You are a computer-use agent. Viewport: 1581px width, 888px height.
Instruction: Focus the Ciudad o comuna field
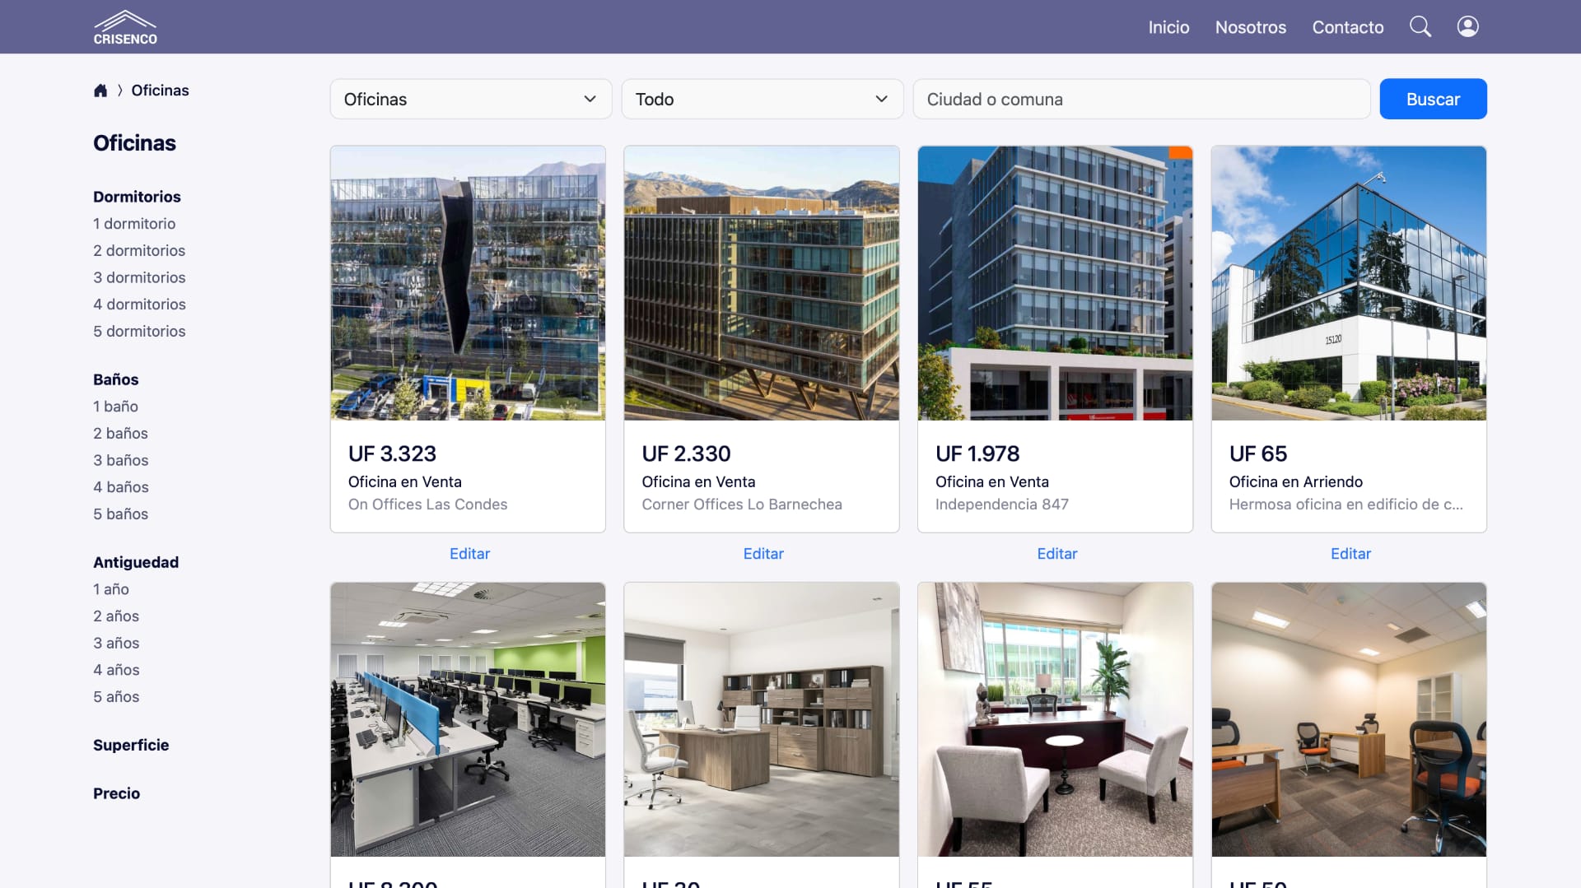click(x=1141, y=99)
